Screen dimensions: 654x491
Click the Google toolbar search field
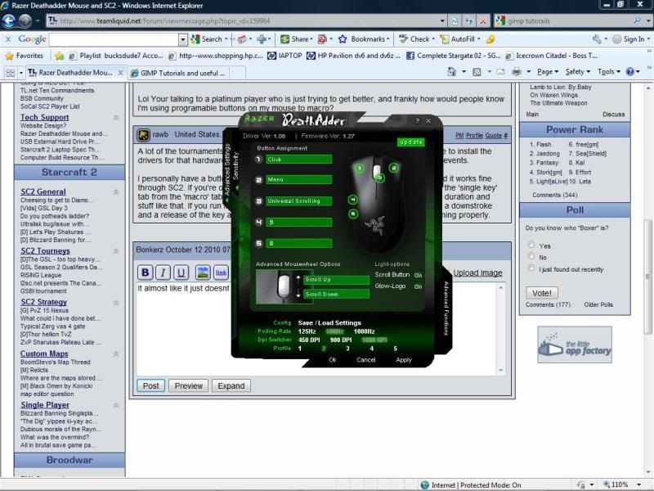point(114,39)
